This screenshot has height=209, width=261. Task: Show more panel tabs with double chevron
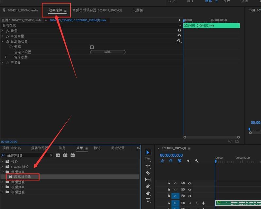click(x=138, y=148)
